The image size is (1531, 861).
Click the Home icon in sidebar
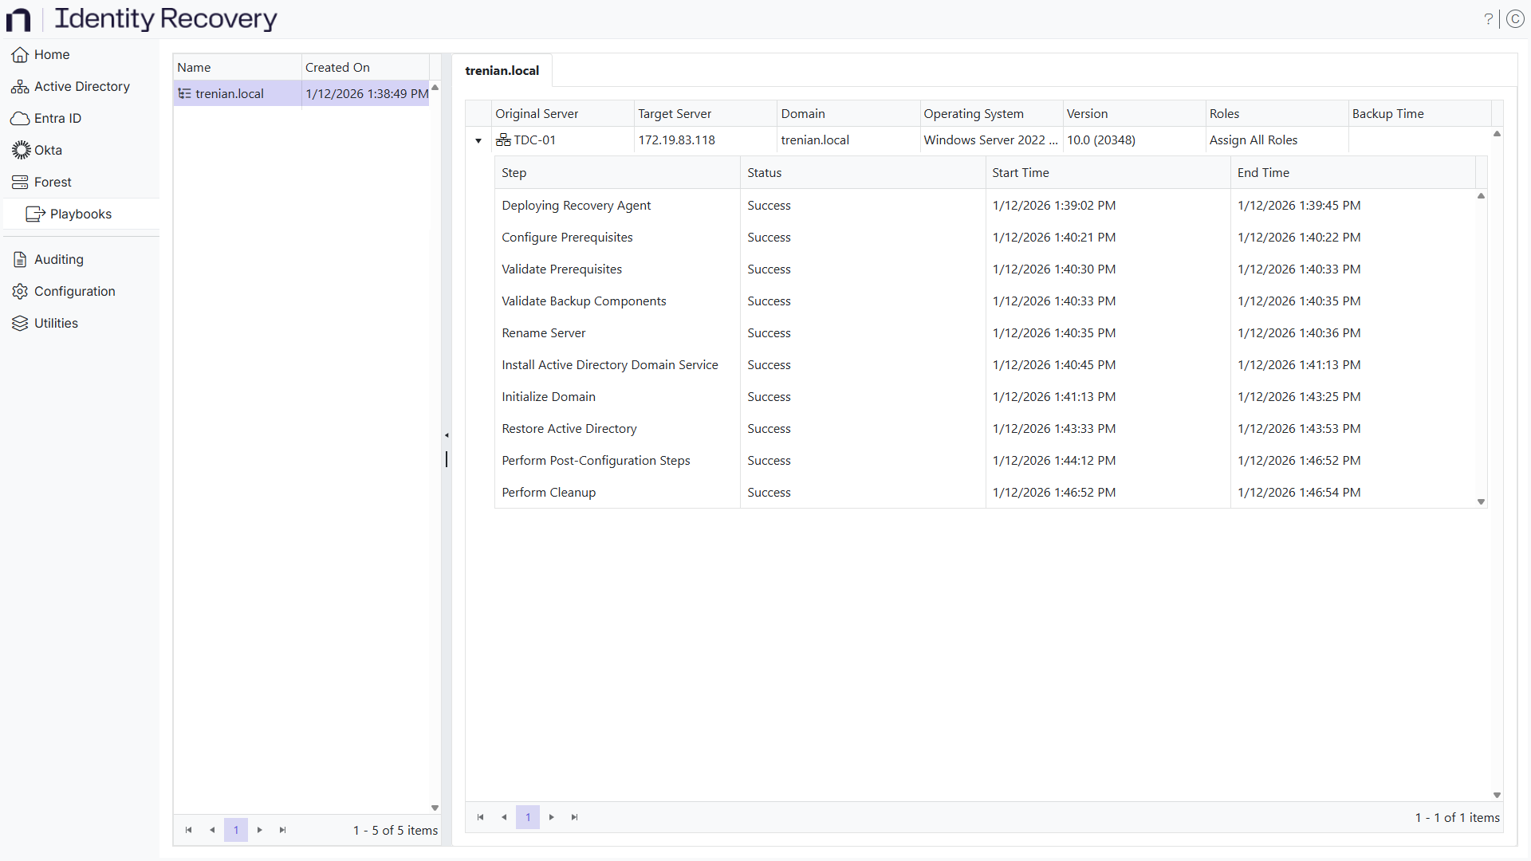[20, 55]
